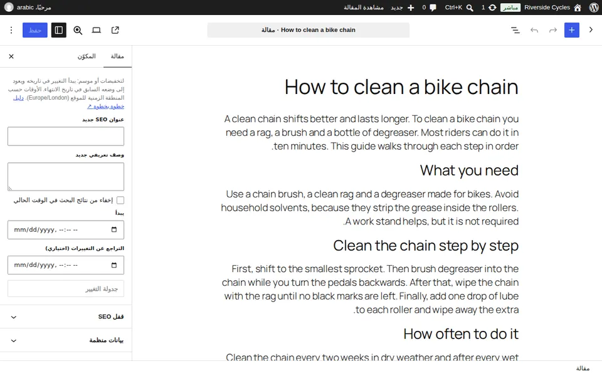Image resolution: width=602 pixels, height=376 pixels.
Task: Click the home icon beside Riverside Cycles
Action: tap(578, 8)
